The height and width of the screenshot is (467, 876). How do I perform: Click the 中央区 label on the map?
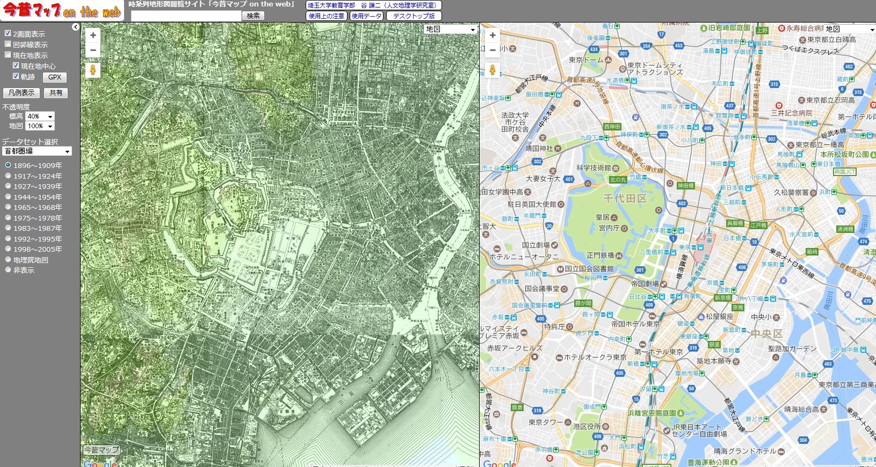tap(767, 334)
